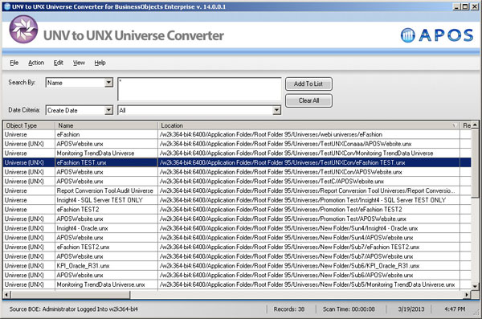The width and height of the screenshot is (482, 319).
Task: Click the Add To List button
Action: coord(308,84)
